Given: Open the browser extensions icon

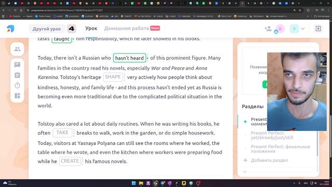Looking at the screenshot, I should click(x=308, y=10).
